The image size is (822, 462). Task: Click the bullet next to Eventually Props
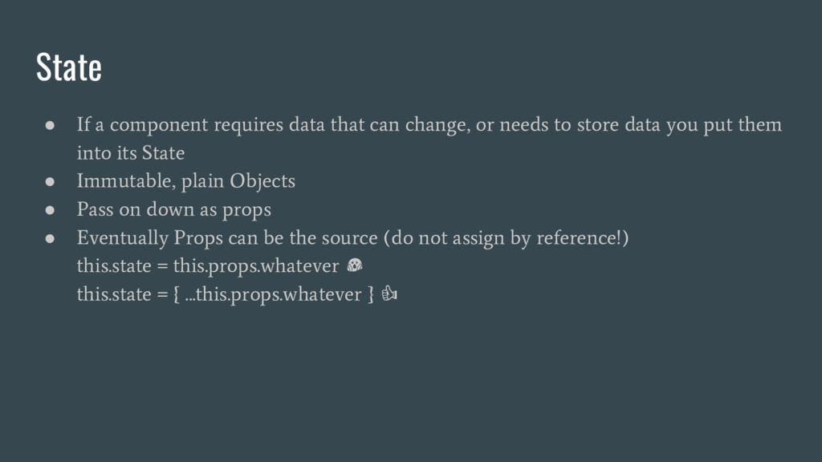click(50, 238)
